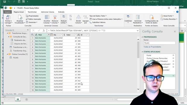Click Fechar e Carregar icon
This screenshot has height=105, width=187.
tap(8, 17)
